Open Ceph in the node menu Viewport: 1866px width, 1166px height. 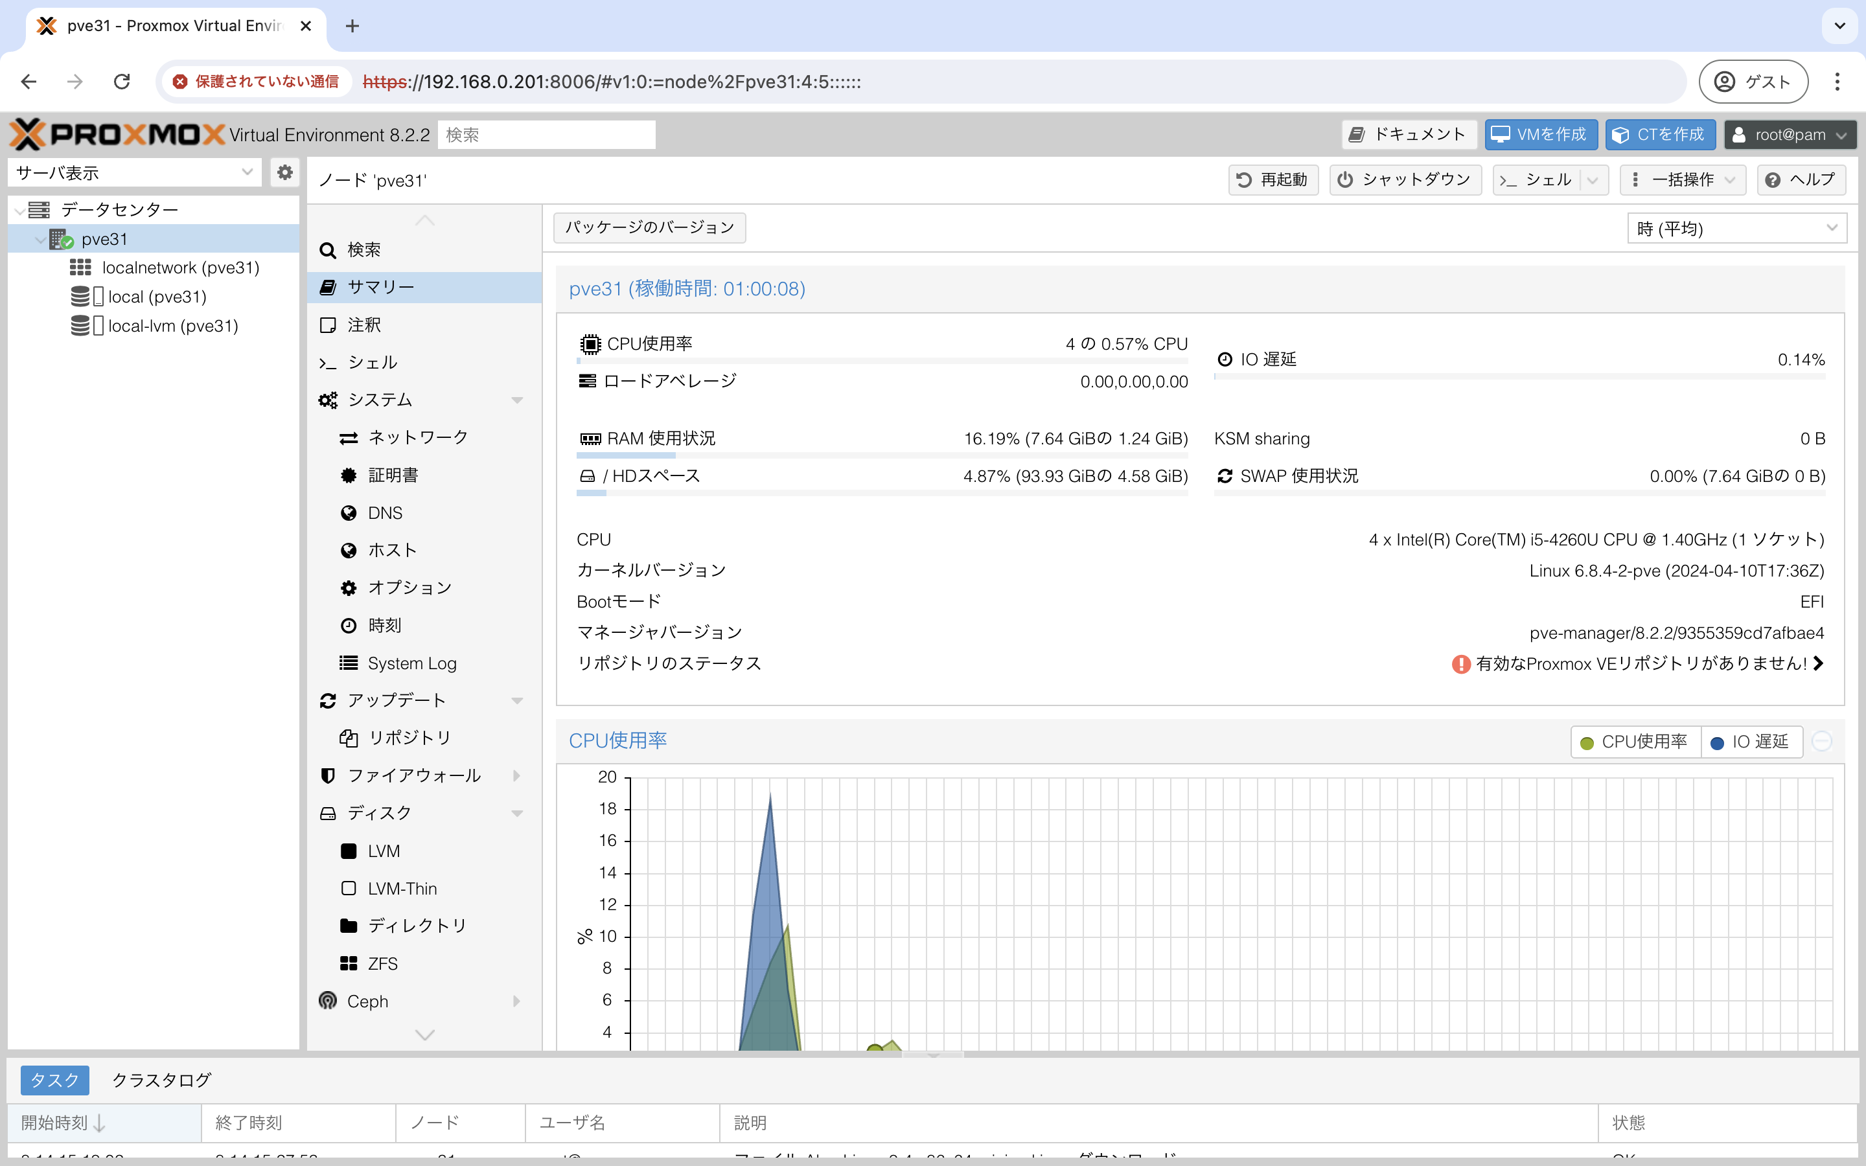pyautogui.click(x=367, y=1001)
